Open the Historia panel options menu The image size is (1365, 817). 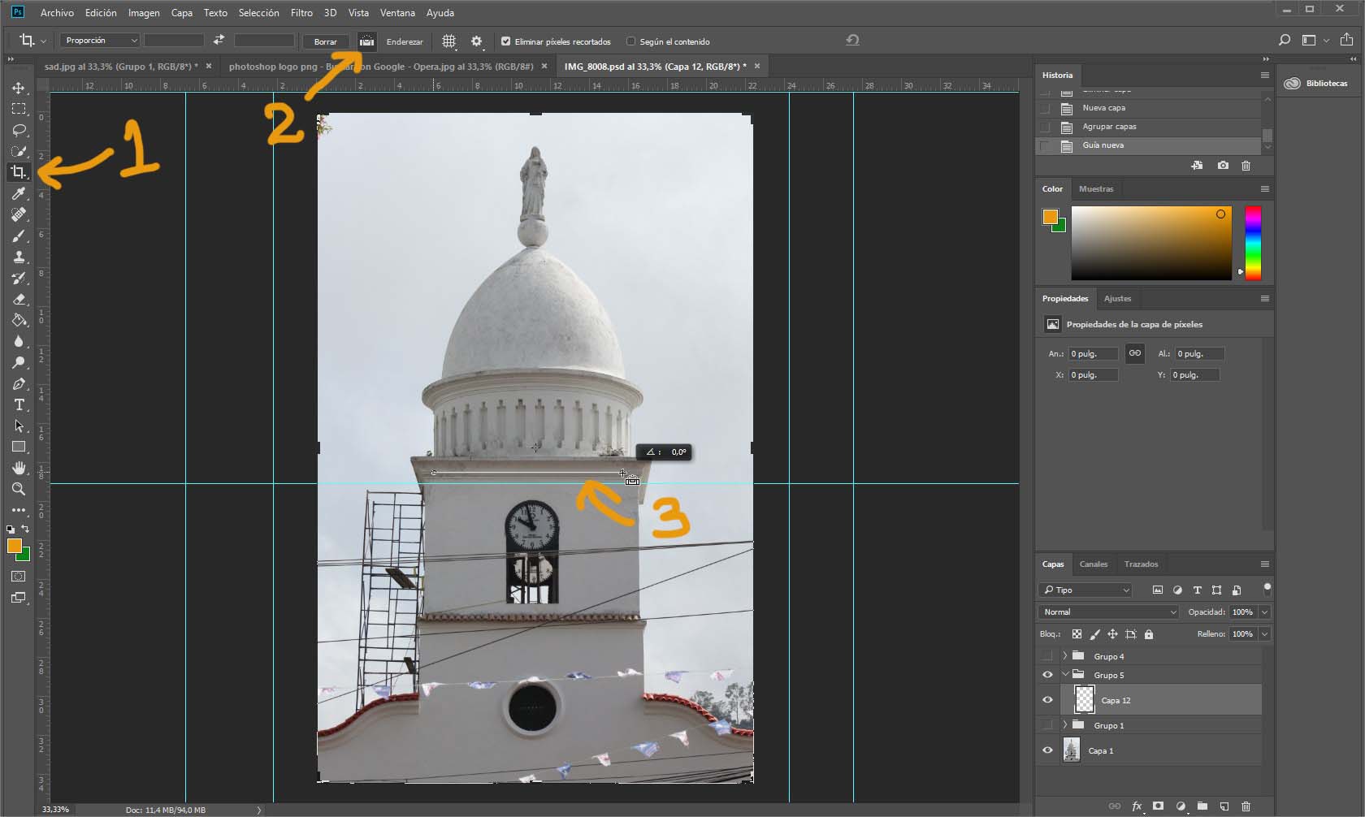[x=1264, y=75]
